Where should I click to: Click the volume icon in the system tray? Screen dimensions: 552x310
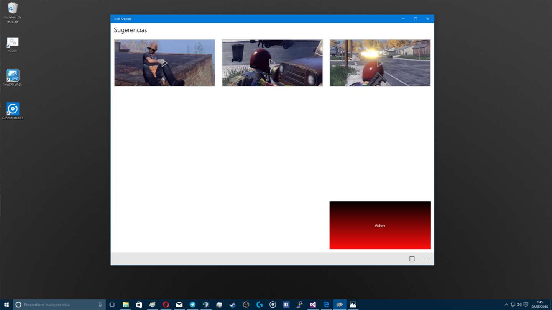point(519,305)
